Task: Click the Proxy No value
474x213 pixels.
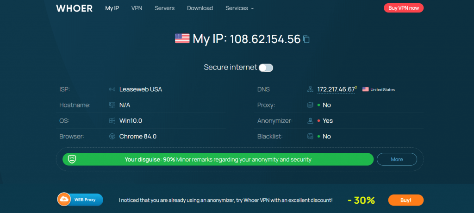Action: tap(327, 105)
